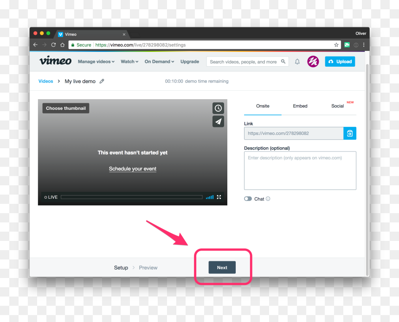Click the Vimeo logo
399x322 pixels.
[x=55, y=61]
